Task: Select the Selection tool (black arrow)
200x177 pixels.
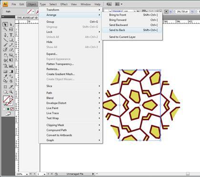Action: [5, 24]
